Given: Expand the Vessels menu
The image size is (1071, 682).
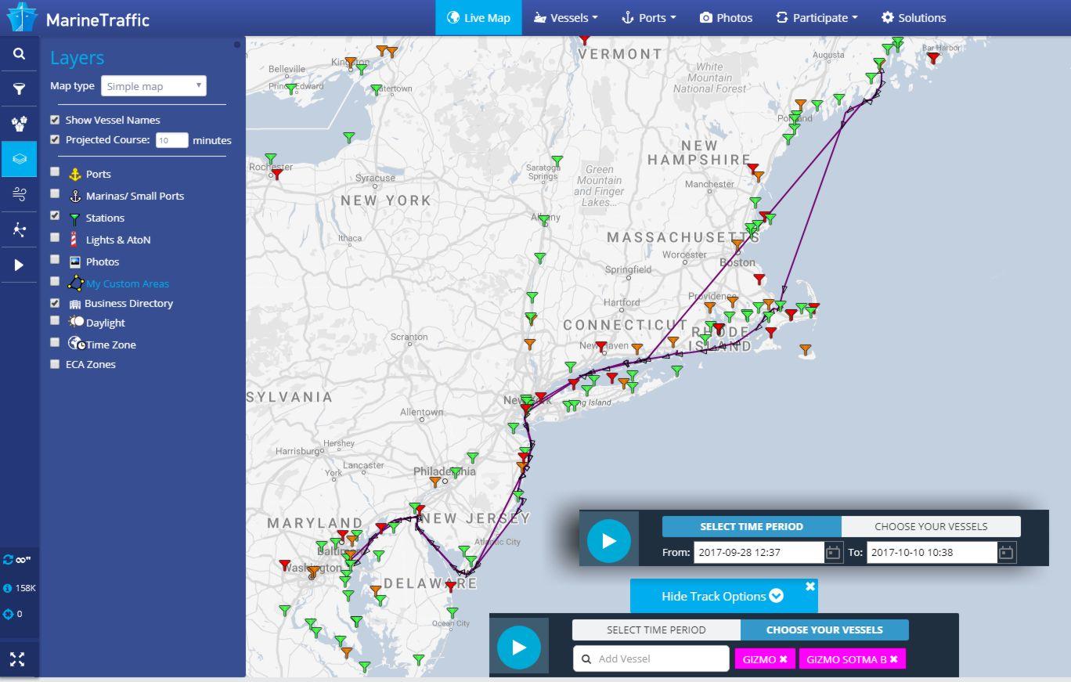Looking at the screenshot, I should point(565,17).
